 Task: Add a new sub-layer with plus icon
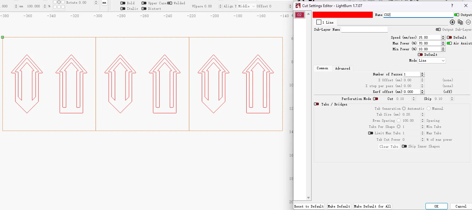pos(452,22)
